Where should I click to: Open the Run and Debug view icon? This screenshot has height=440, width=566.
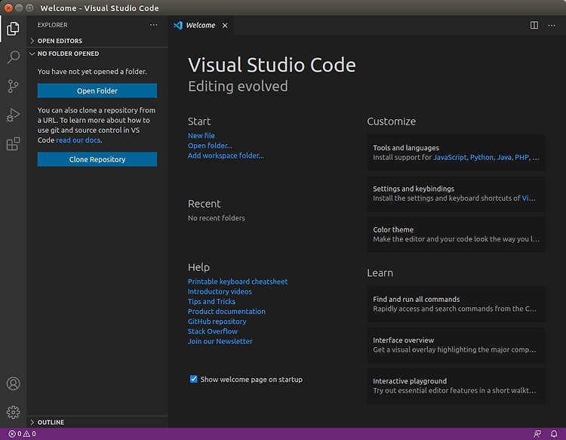point(13,115)
